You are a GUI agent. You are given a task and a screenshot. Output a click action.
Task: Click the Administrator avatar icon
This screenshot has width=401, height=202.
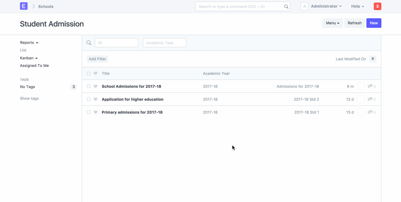[304, 6]
